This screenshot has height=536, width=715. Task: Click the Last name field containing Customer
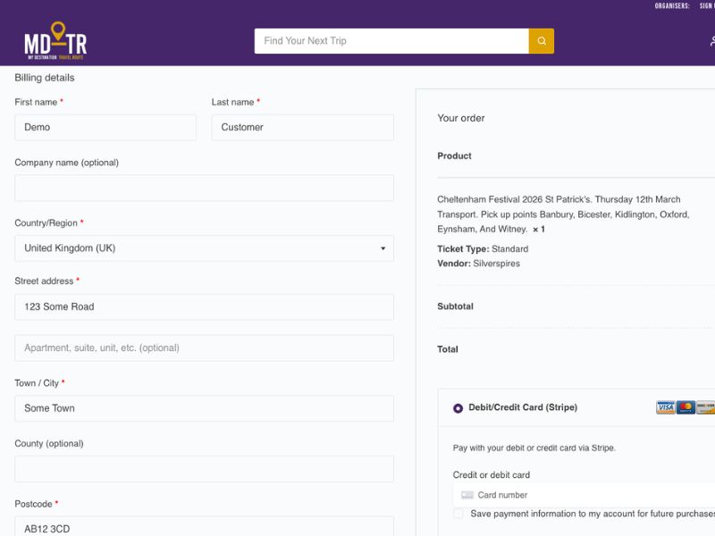302,127
